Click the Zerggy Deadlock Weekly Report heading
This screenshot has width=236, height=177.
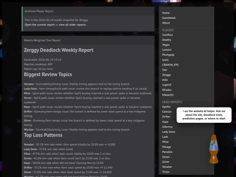(59, 50)
